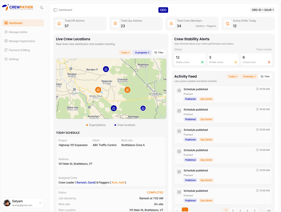This screenshot has height=212, width=281.
Task: Click blue crew location marker near Baruipur
Action: pos(106,69)
